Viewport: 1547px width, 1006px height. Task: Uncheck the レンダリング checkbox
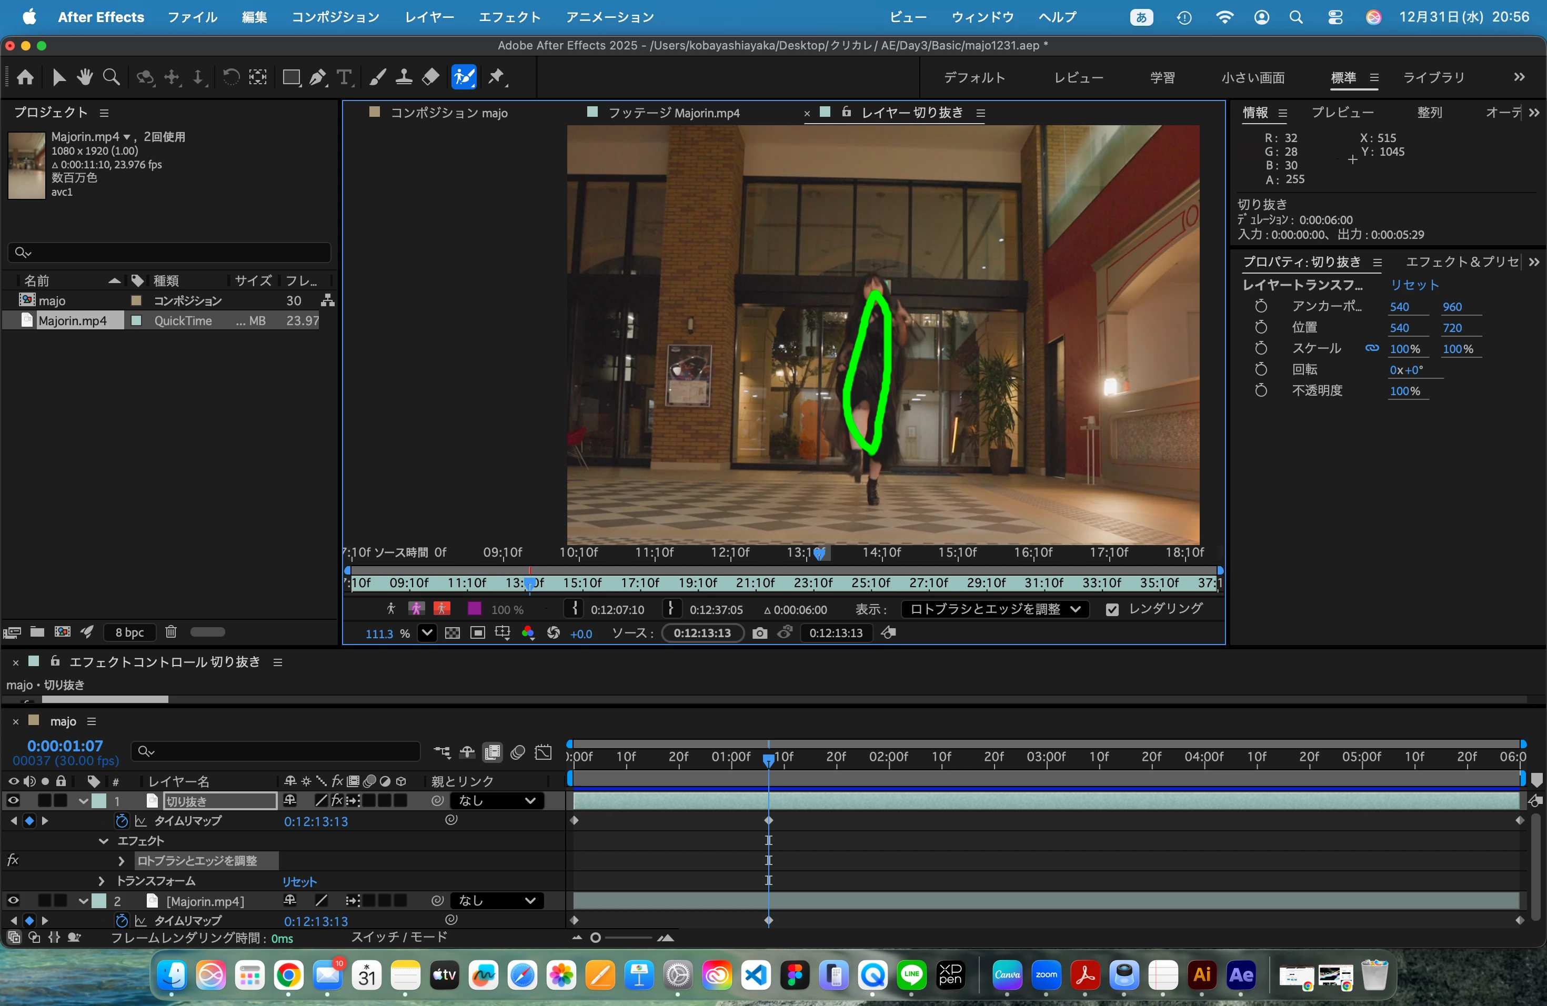(1112, 610)
